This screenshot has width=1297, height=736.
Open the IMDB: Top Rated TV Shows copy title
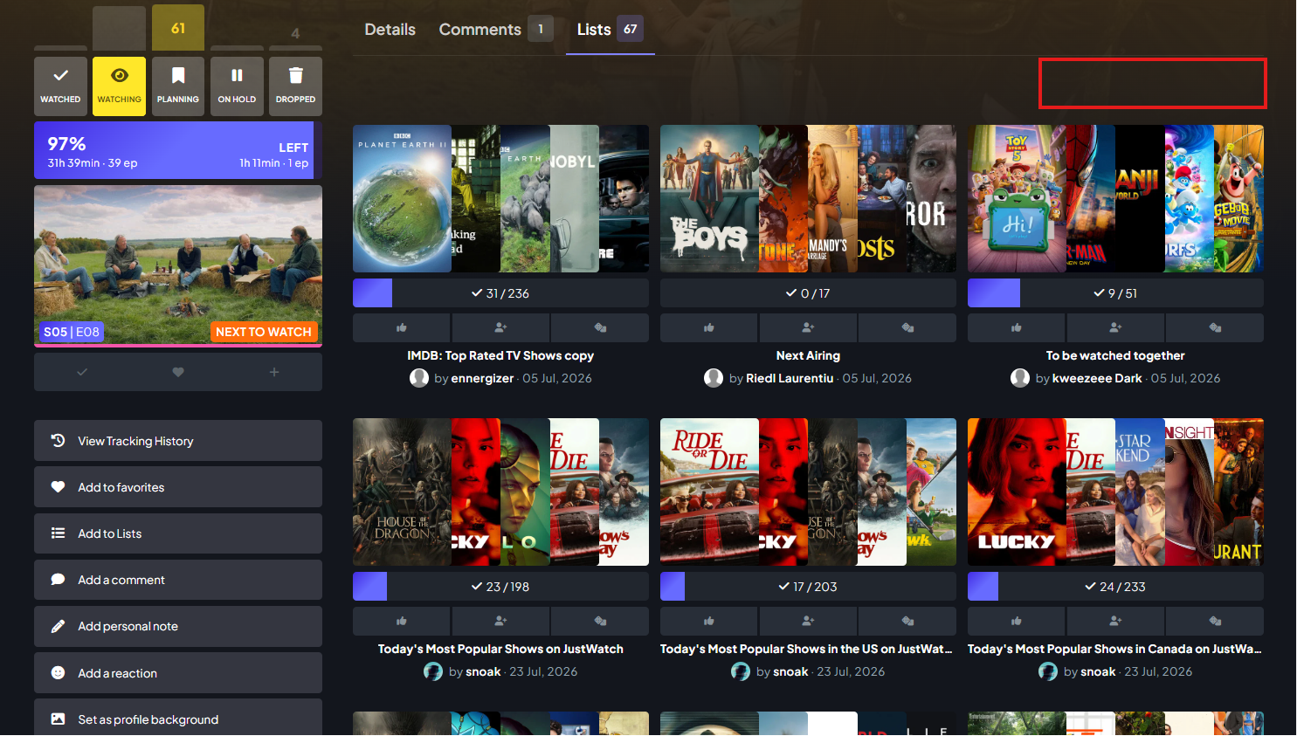(500, 355)
